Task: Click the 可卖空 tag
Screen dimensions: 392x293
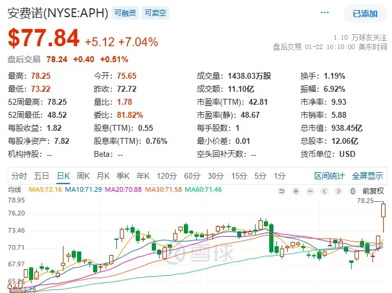Action: click(x=155, y=13)
